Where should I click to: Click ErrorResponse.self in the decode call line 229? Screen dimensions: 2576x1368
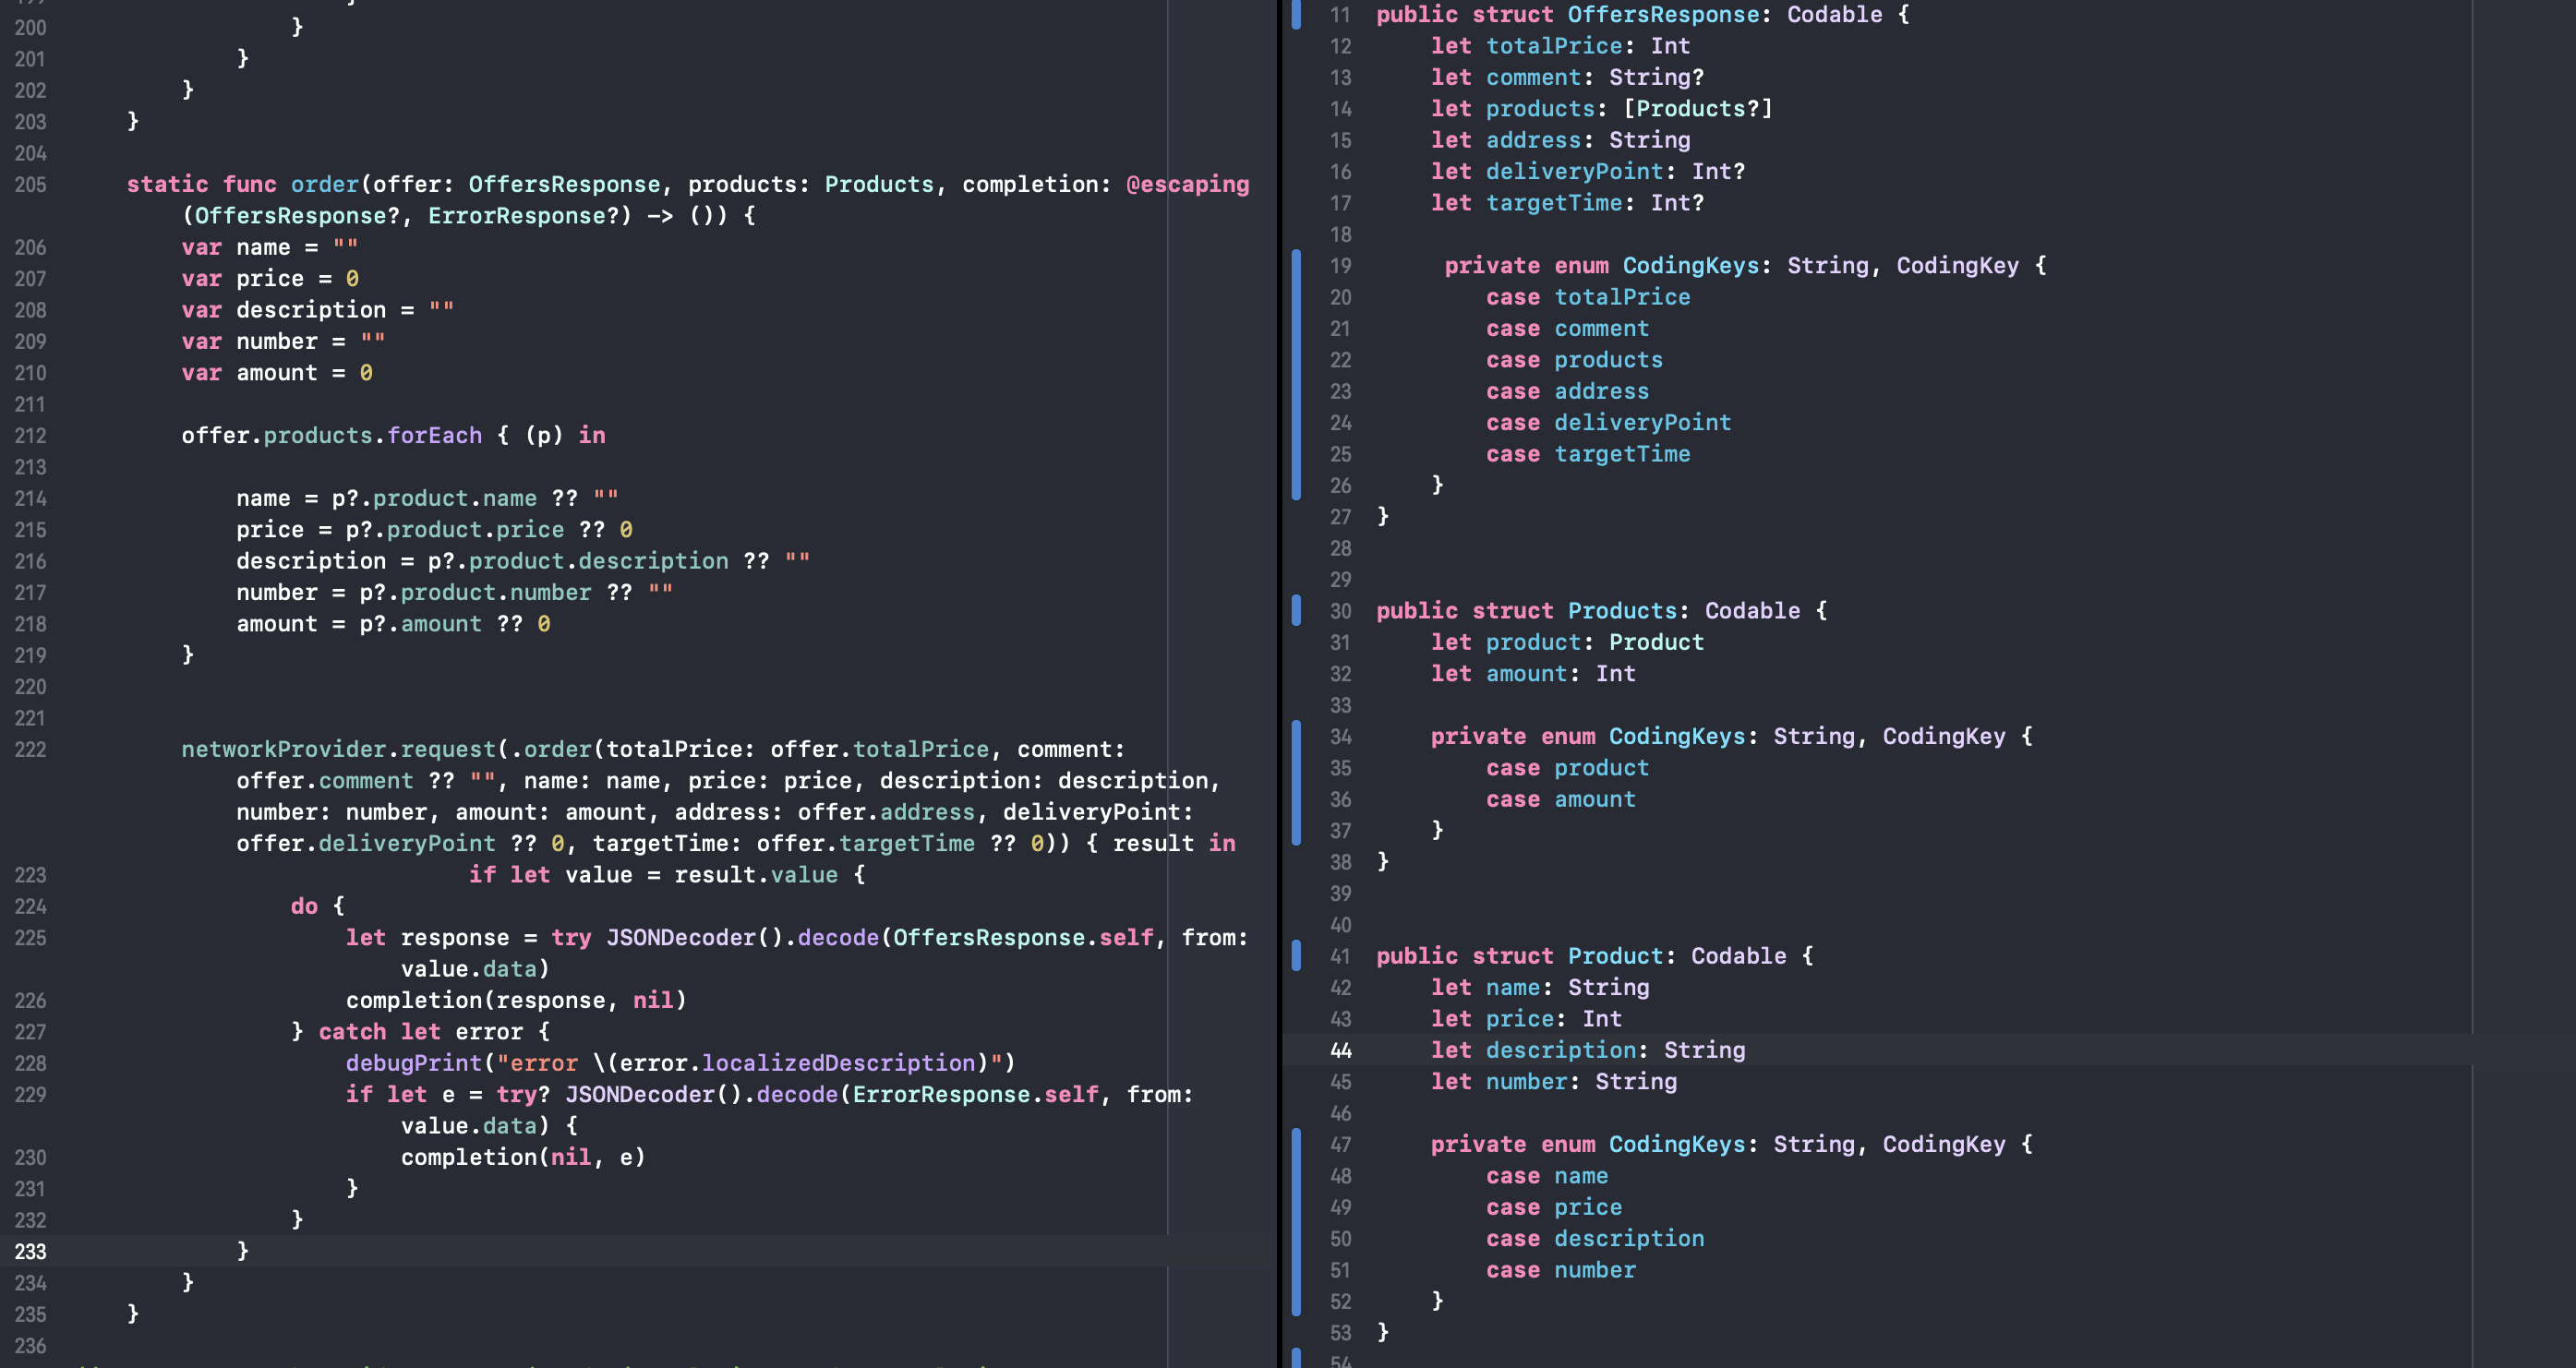coord(974,1095)
